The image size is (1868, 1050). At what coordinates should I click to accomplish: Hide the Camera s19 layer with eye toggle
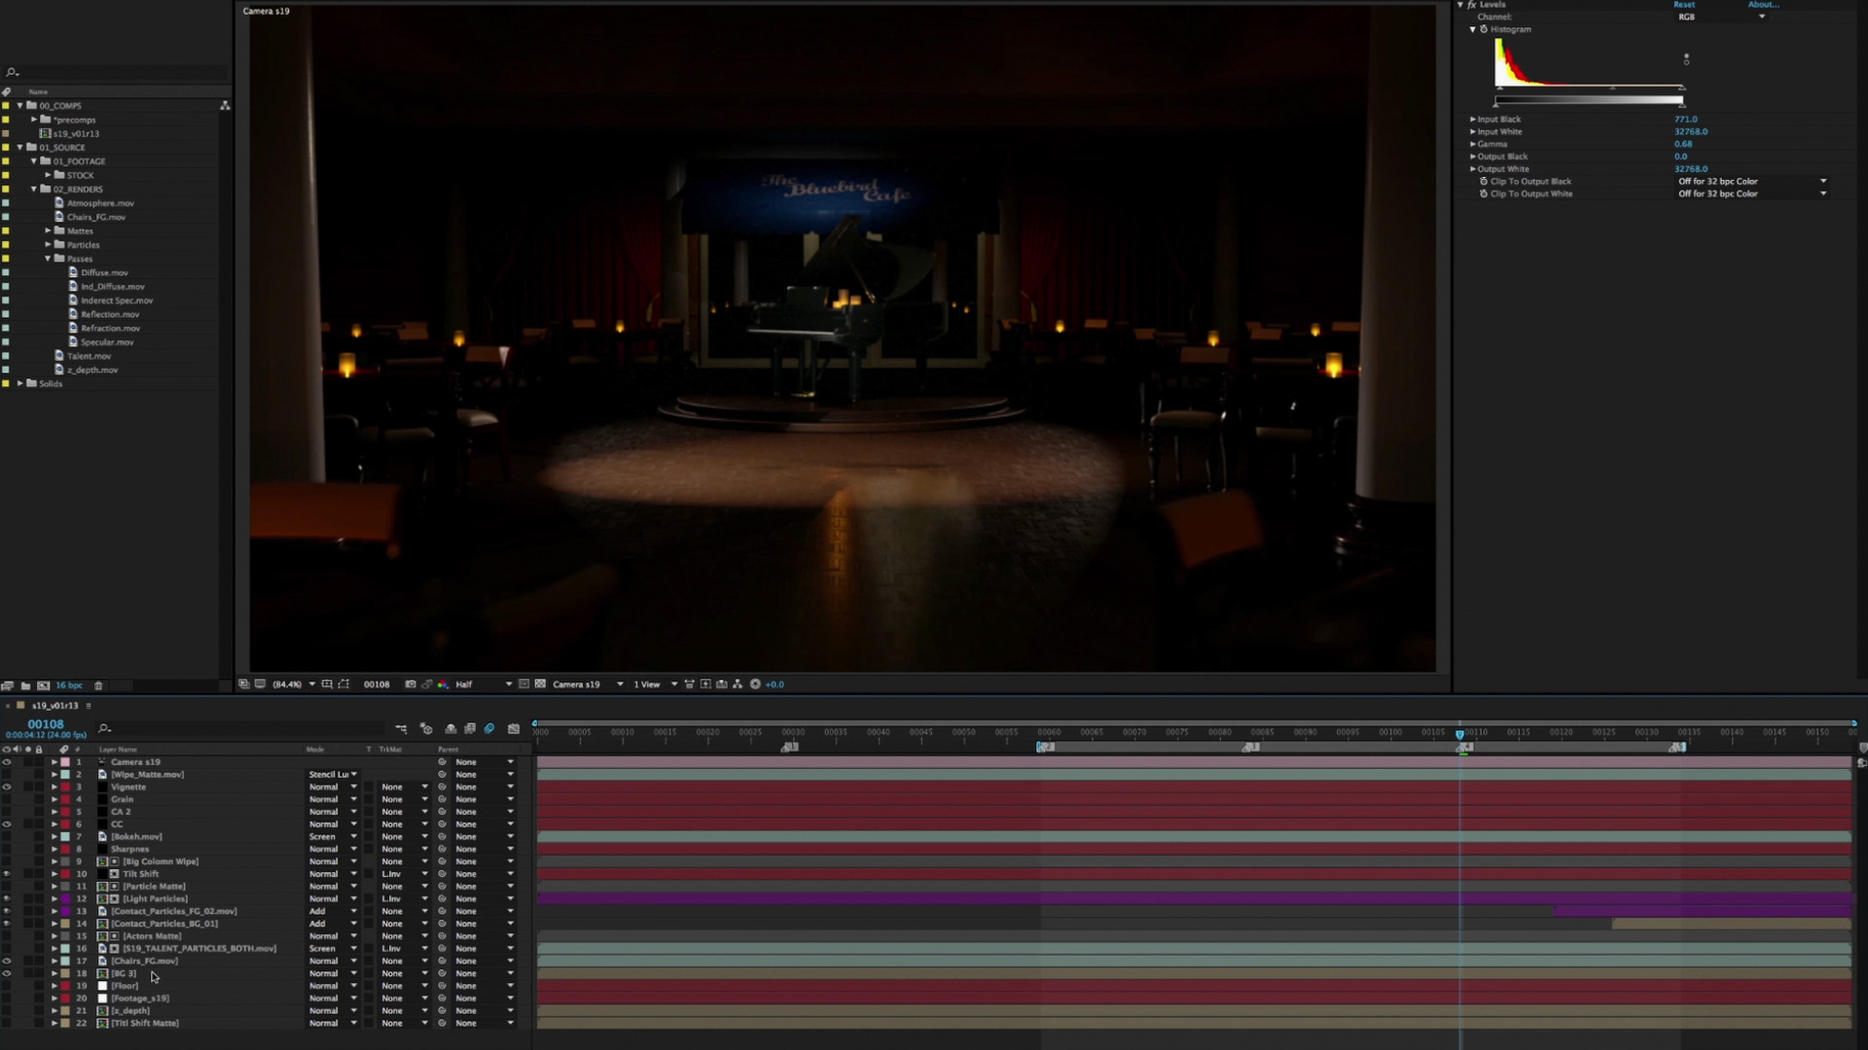[x=7, y=762]
